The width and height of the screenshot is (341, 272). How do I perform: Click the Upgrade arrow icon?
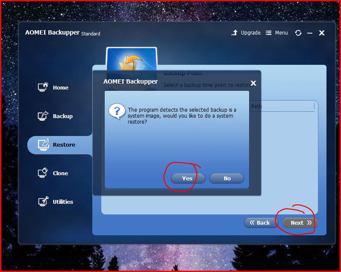tap(235, 33)
